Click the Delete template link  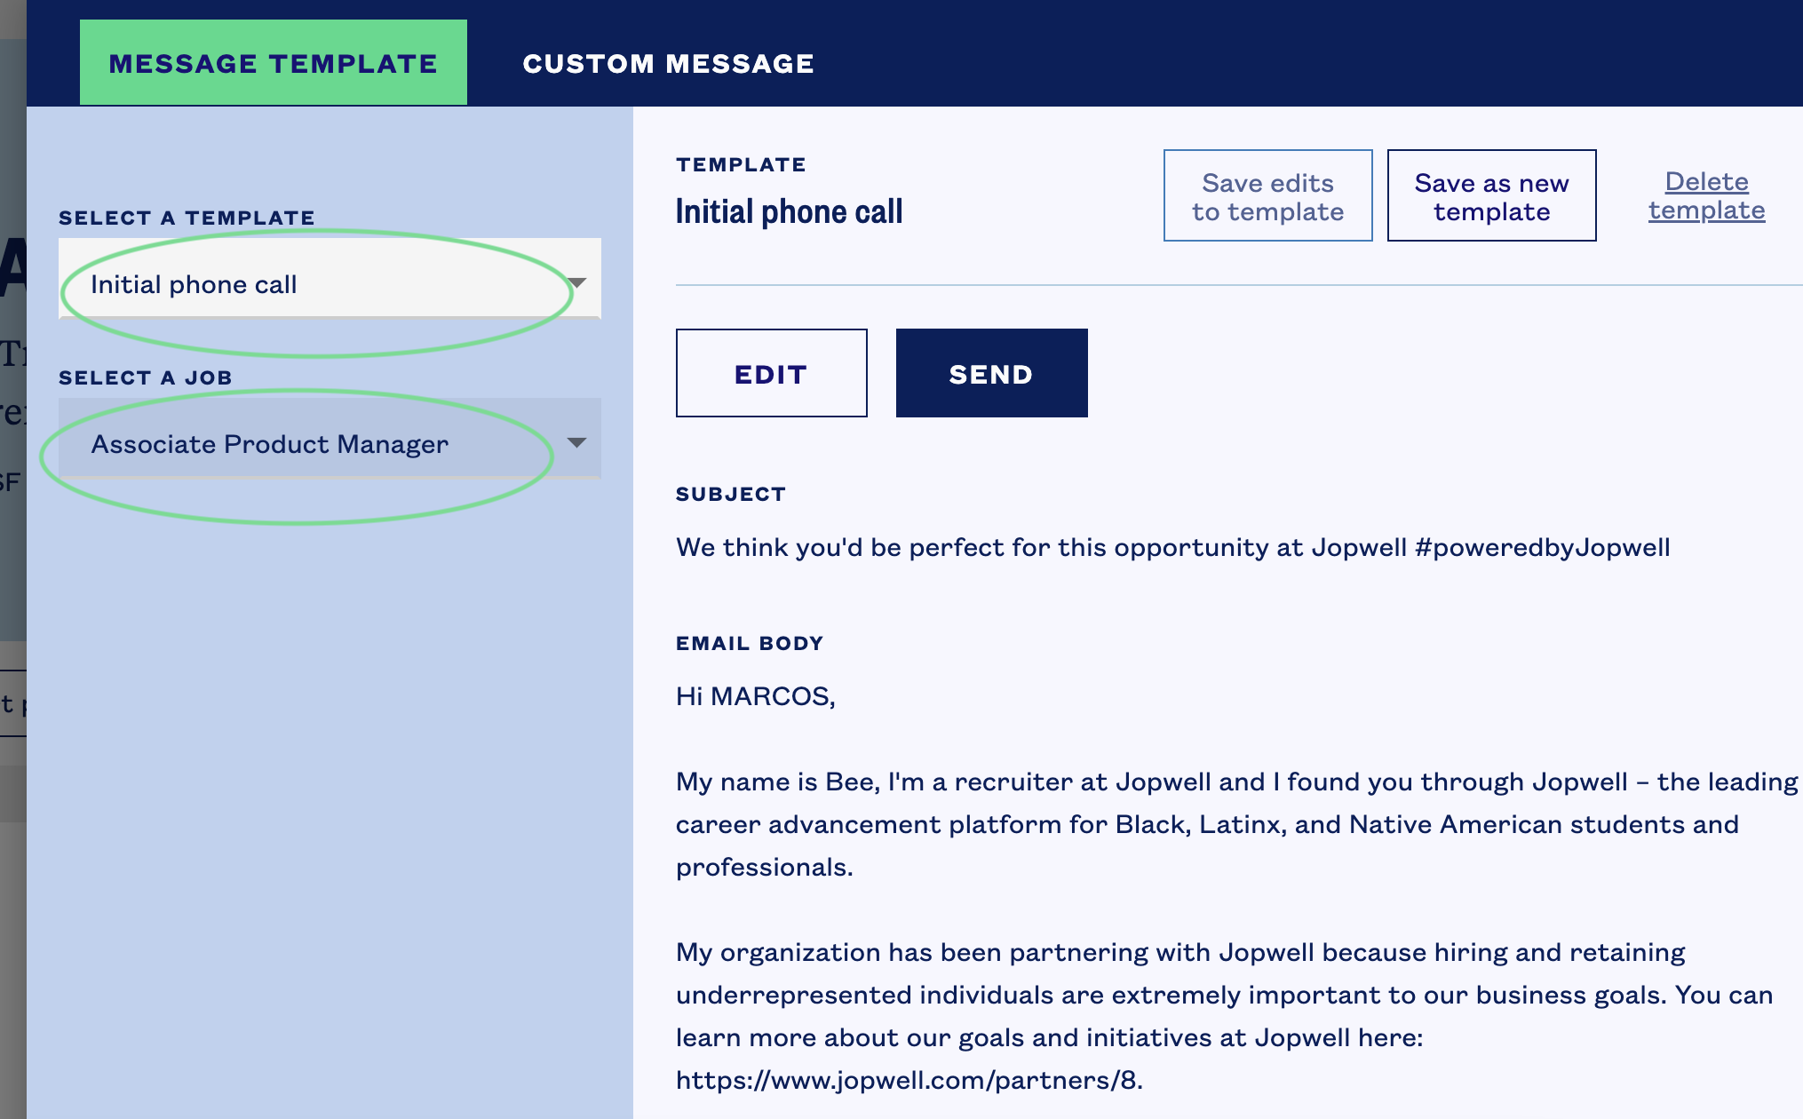click(1706, 195)
